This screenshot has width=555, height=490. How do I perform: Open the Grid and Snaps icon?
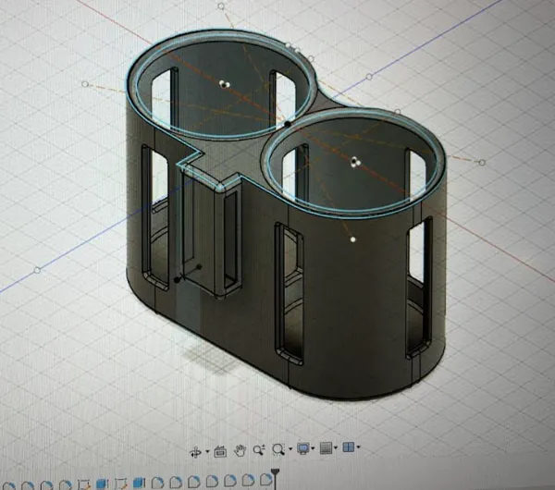click(x=326, y=447)
